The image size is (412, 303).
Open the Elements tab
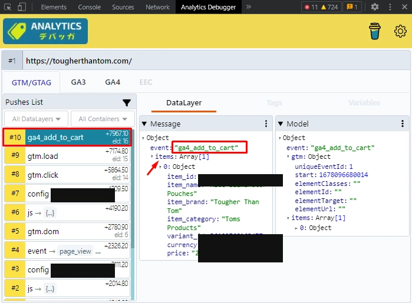pyautogui.click(x=54, y=7)
